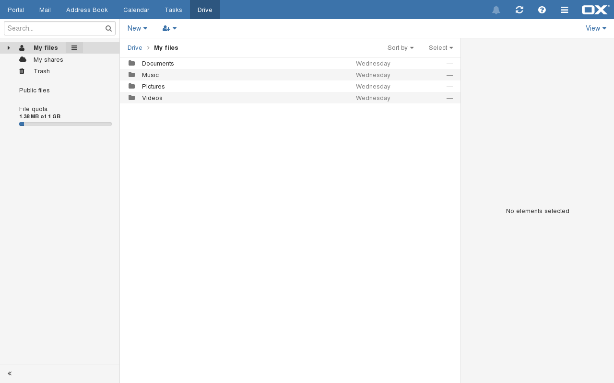
Task: Open Public files in the sidebar
Action: click(x=35, y=90)
